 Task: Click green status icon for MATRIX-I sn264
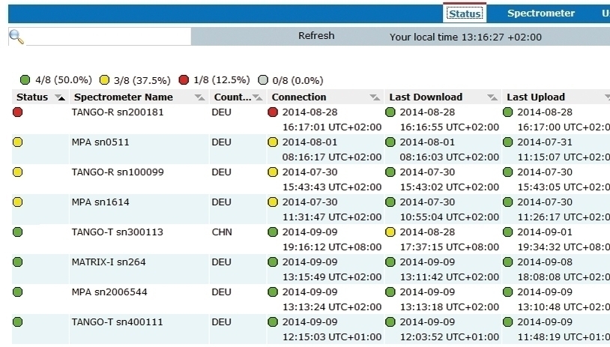click(18, 262)
